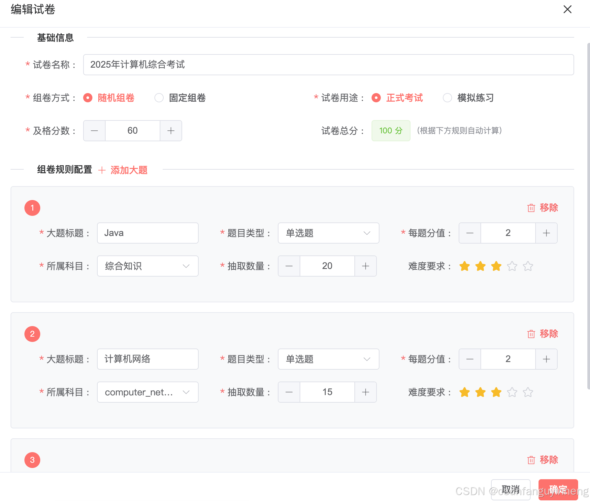Click 移除 for section 1
This screenshot has height=501, width=590.
click(x=549, y=208)
